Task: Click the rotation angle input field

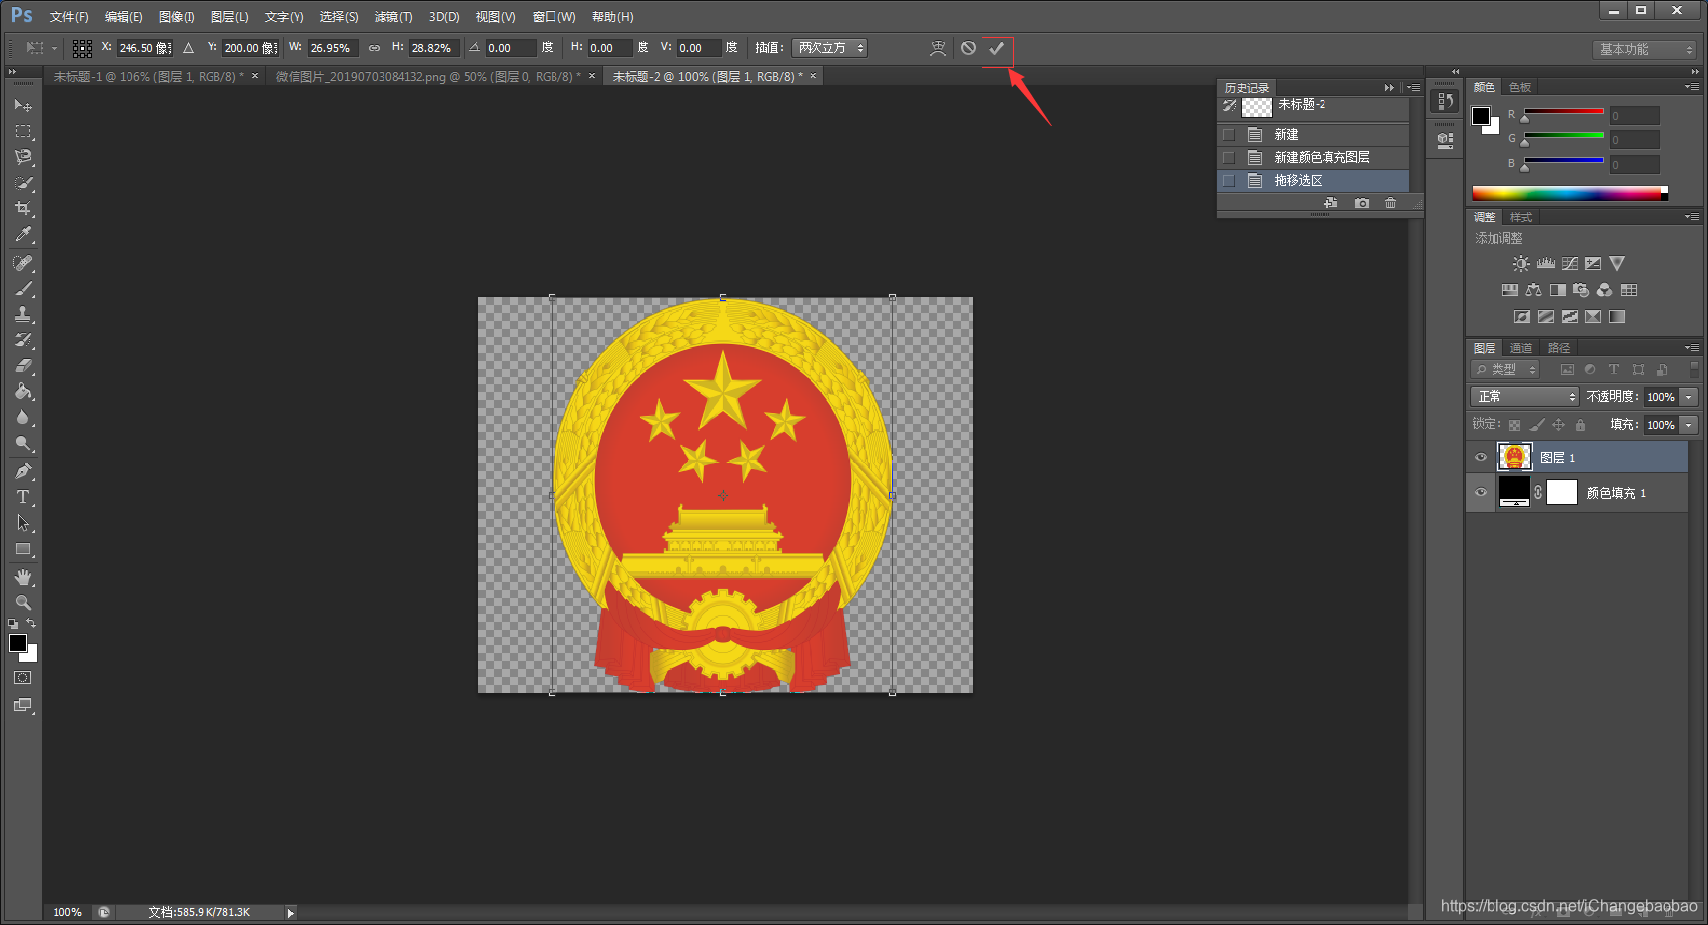Action: point(511,48)
